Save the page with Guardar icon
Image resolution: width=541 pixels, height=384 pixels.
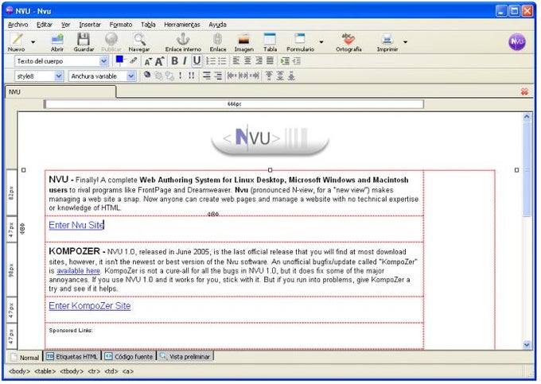(x=84, y=42)
